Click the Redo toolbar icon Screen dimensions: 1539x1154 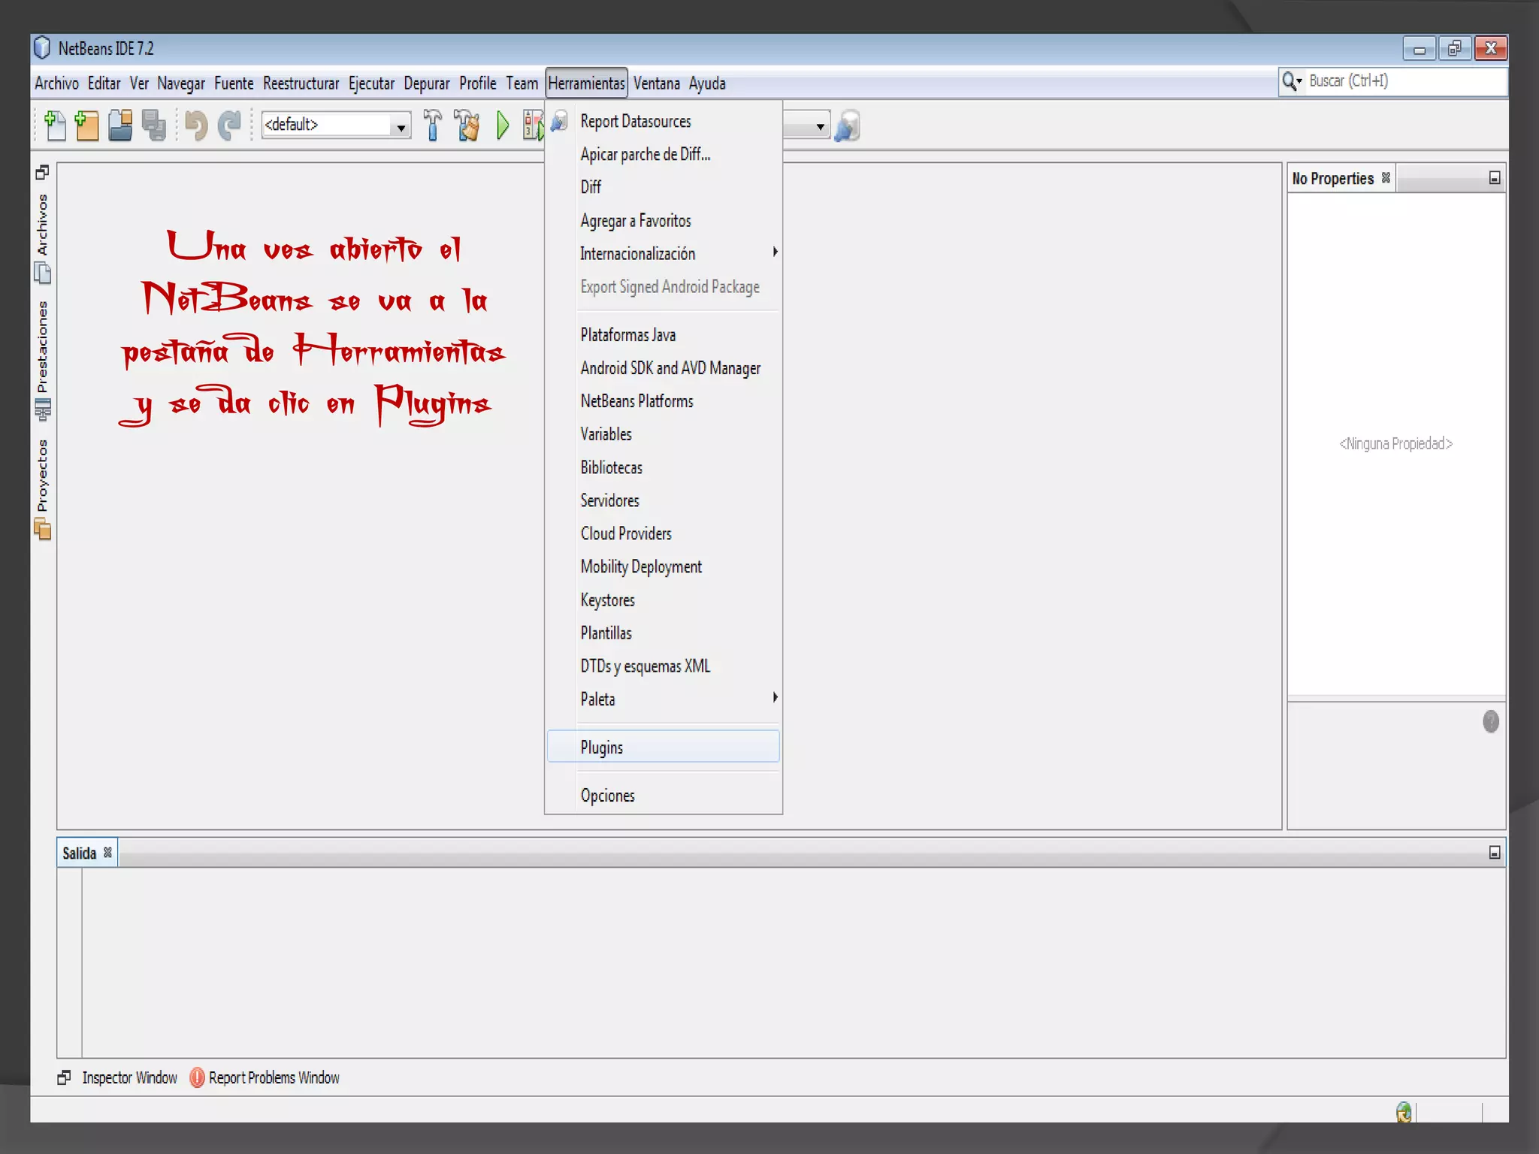click(x=229, y=125)
